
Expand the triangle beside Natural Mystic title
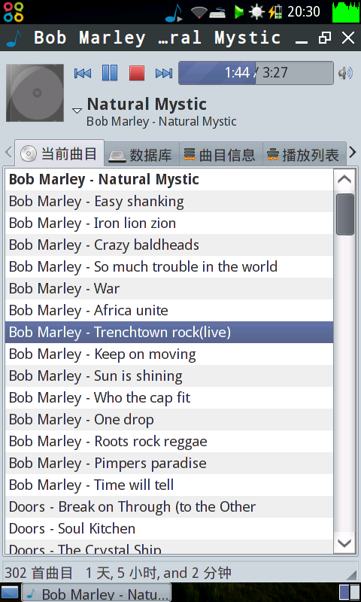[x=77, y=111]
